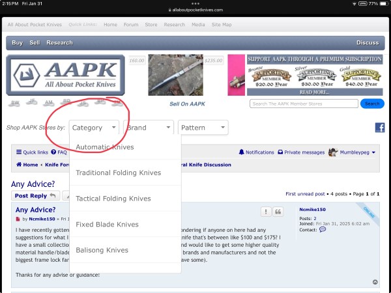Image resolution: width=391 pixels, height=293 pixels.
Task: Click the scroll-to-top arrow icon in the post
Action: 375,282
